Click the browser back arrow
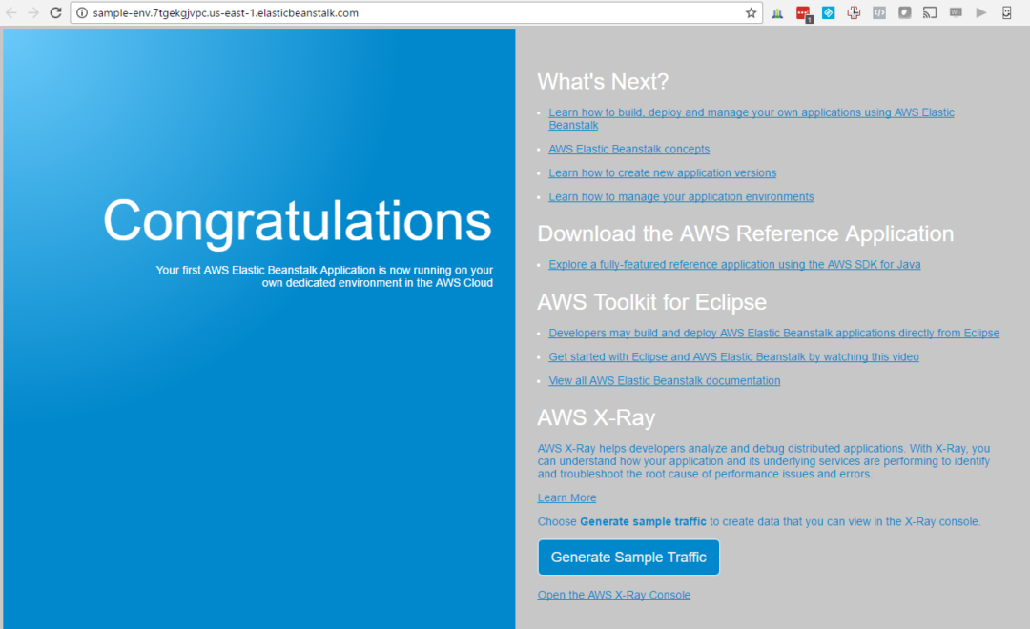 [11, 13]
